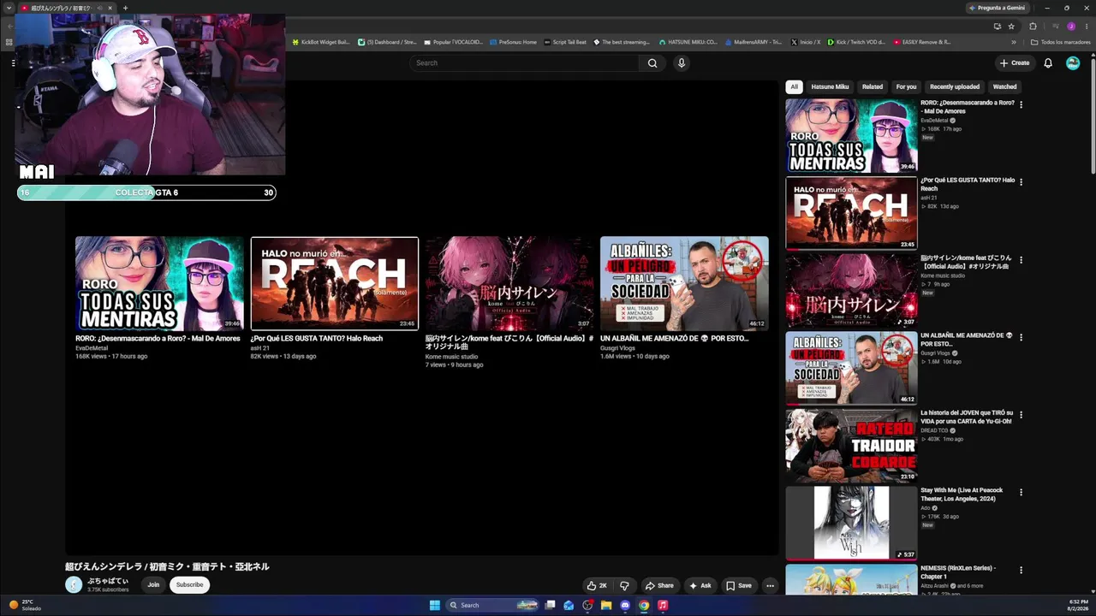Click the Gusgri Vlogs channel name under end-screen video
Viewport: 1096px width, 616px height.
617,348
